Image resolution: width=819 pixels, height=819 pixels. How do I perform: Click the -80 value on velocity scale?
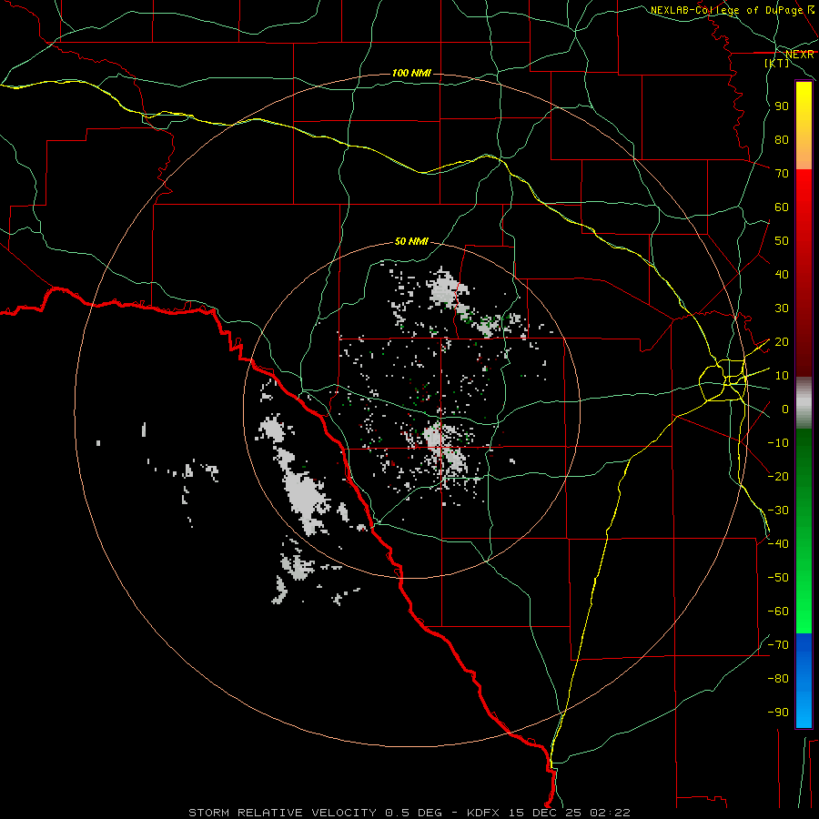(x=778, y=679)
